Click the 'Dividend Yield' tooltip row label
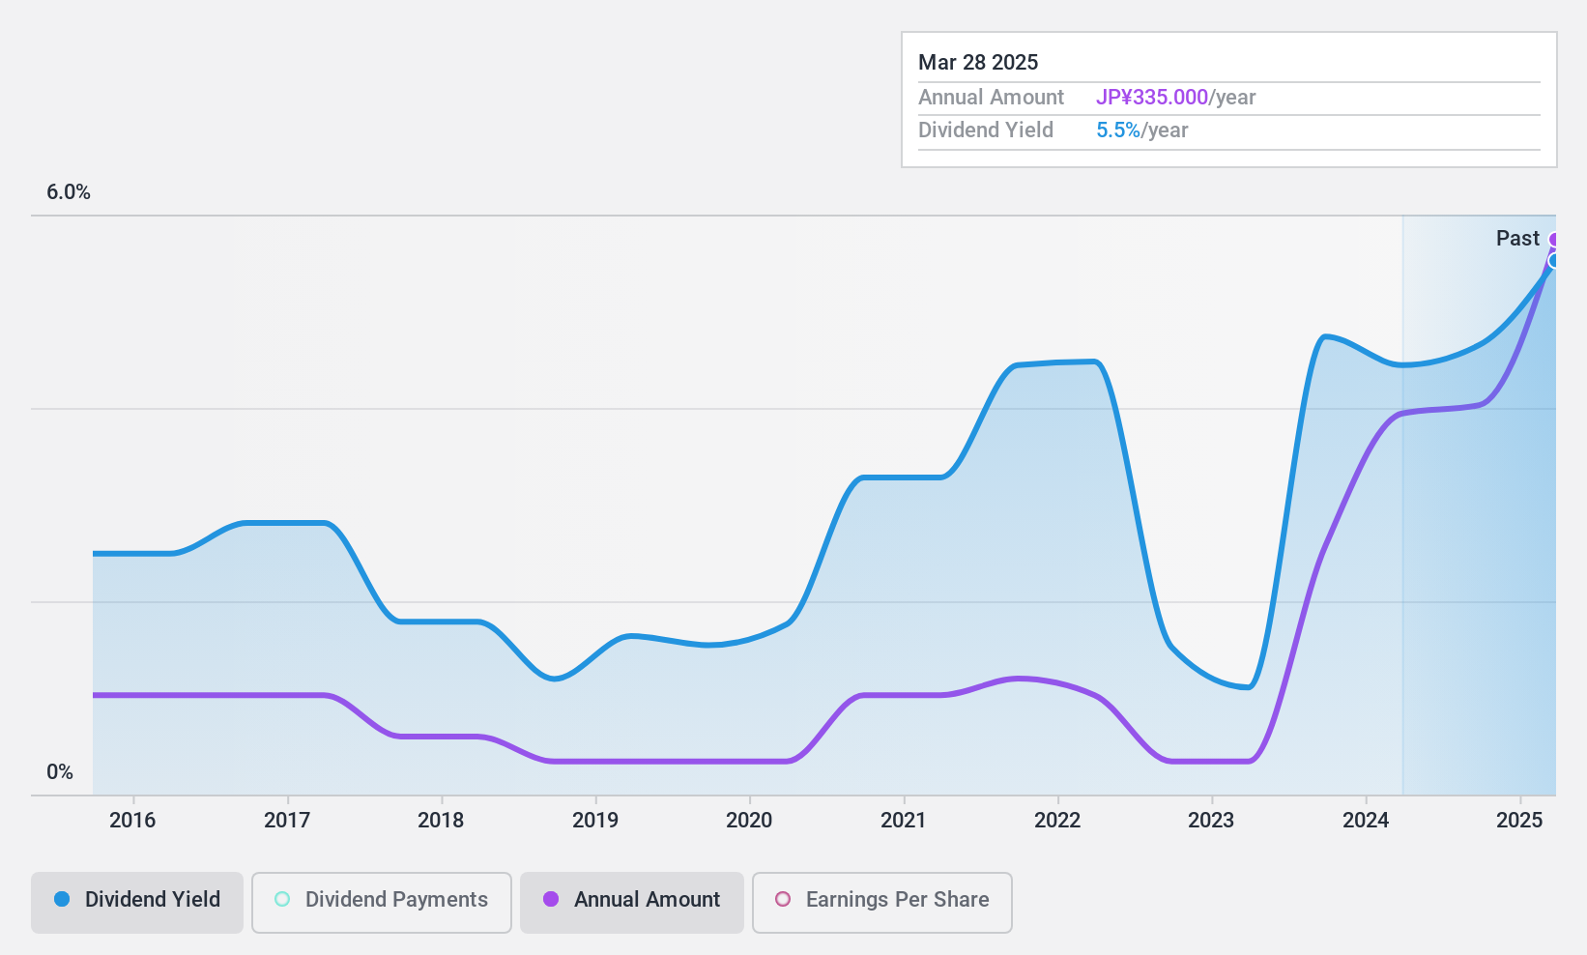Image resolution: width=1587 pixels, height=955 pixels. (x=986, y=130)
